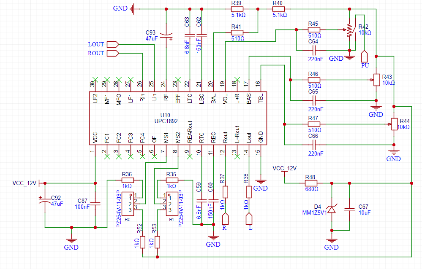Click the L port symbol below R38
422x269 pixels.
(249, 219)
